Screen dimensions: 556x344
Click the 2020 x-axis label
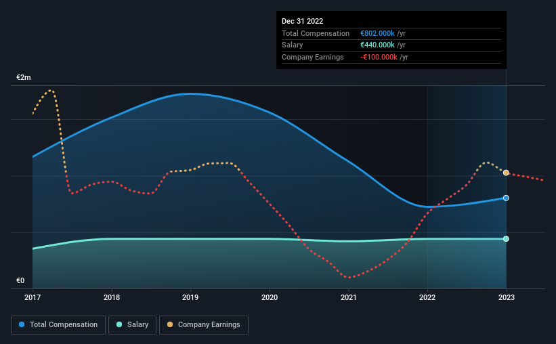click(x=270, y=297)
